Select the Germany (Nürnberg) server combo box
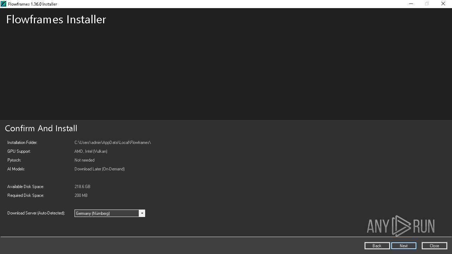 point(110,213)
